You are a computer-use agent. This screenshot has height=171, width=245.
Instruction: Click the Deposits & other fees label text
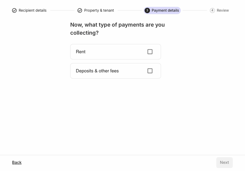(97, 71)
